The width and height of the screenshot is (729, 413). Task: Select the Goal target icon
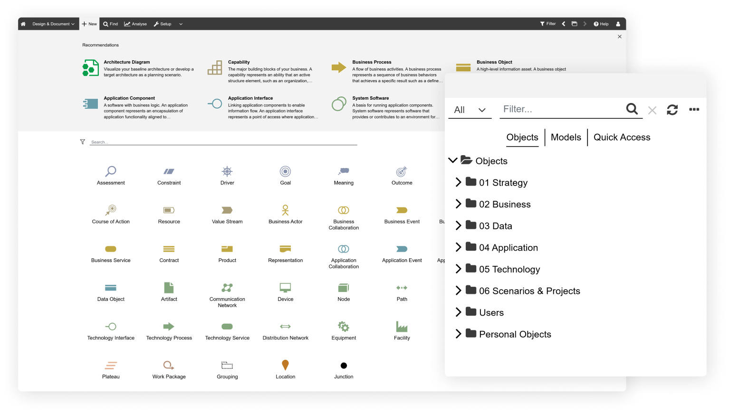[285, 171]
